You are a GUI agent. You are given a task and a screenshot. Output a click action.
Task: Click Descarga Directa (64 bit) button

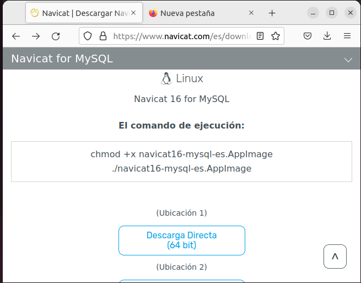coord(181,240)
